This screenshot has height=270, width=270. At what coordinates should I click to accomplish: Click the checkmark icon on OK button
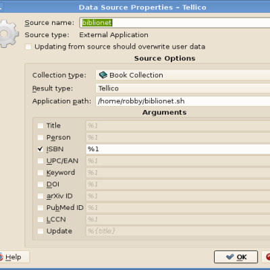tap(230, 256)
